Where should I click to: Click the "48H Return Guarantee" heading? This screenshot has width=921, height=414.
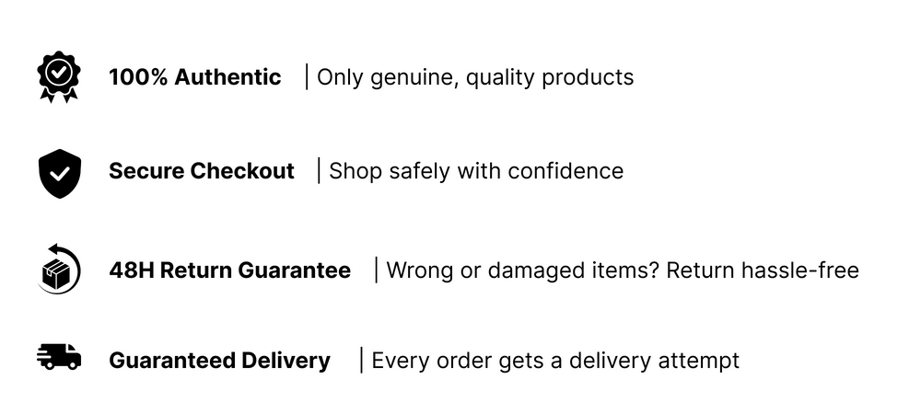229,270
